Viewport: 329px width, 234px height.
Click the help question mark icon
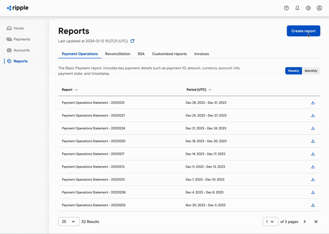pyautogui.click(x=287, y=8)
